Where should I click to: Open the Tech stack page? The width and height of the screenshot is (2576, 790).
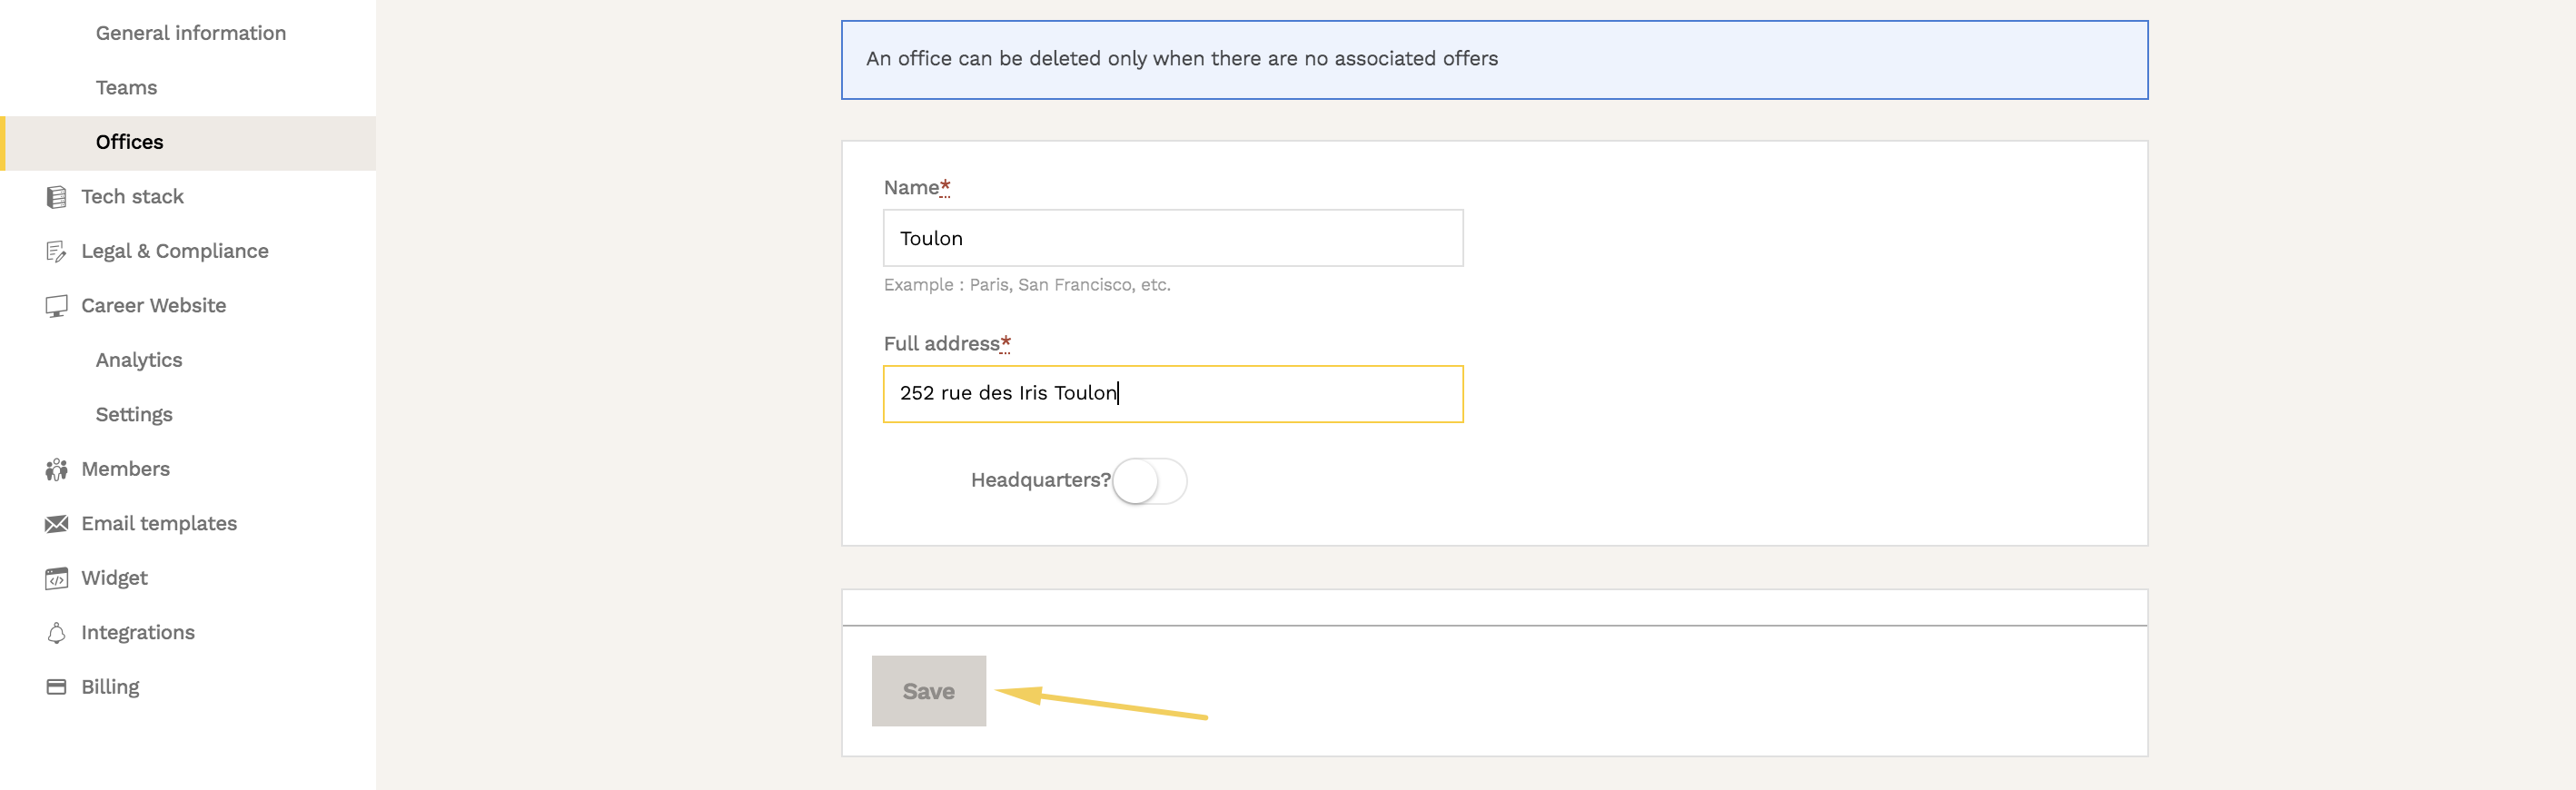pyautogui.click(x=132, y=197)
